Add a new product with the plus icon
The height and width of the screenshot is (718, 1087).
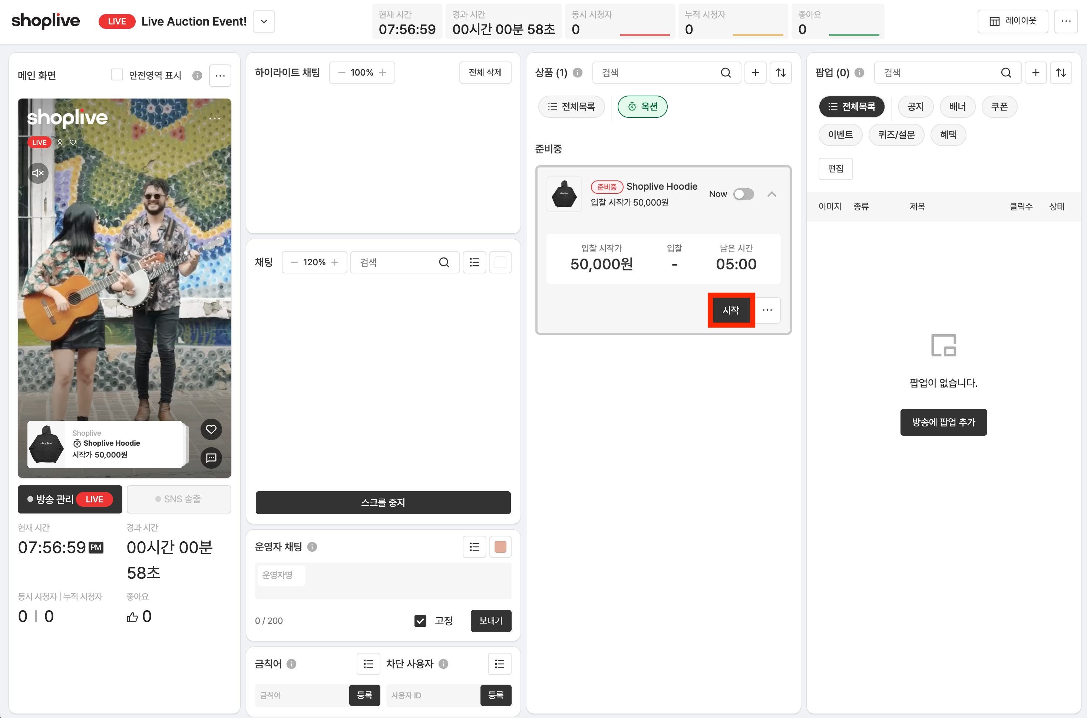755,73
